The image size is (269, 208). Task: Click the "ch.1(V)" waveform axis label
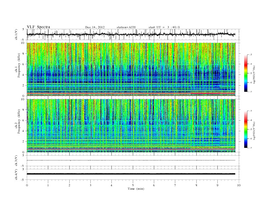[x=16, y=34]
